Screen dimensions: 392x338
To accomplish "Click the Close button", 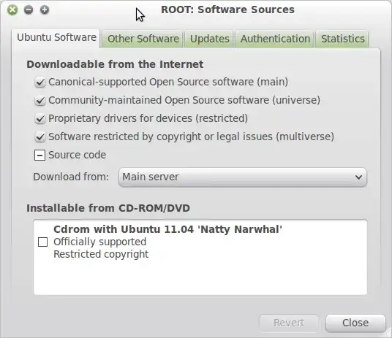I will pos(355,323).
